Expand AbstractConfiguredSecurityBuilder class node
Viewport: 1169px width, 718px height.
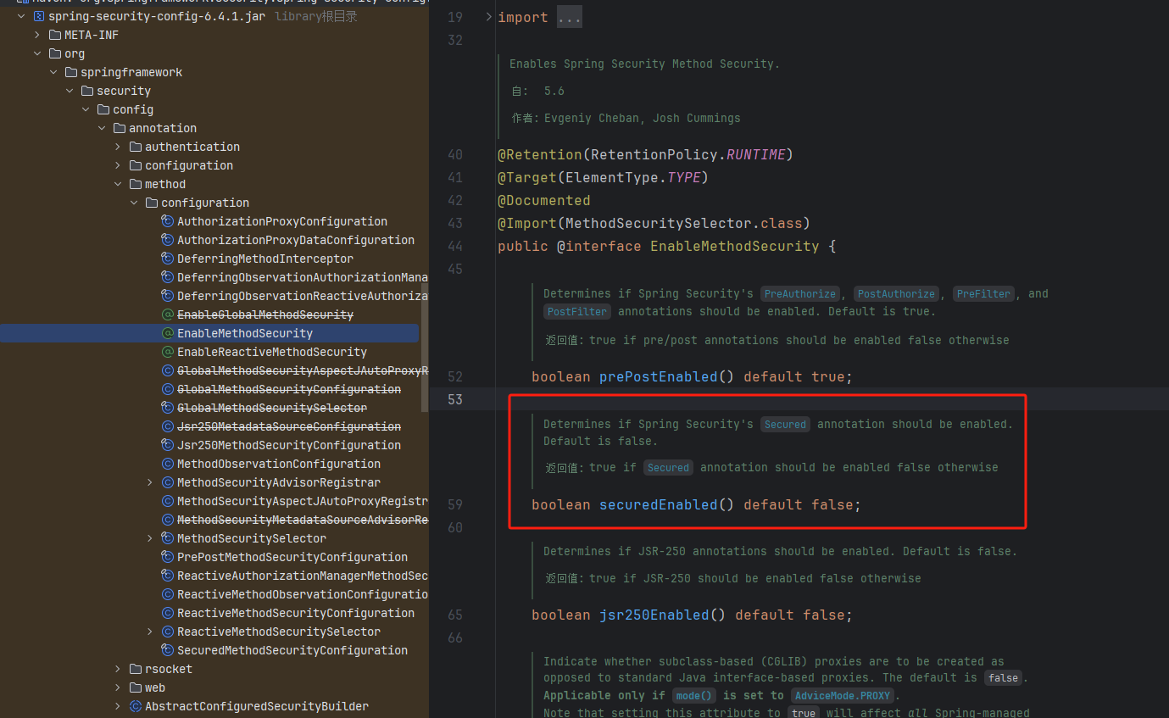coord(119,706)
